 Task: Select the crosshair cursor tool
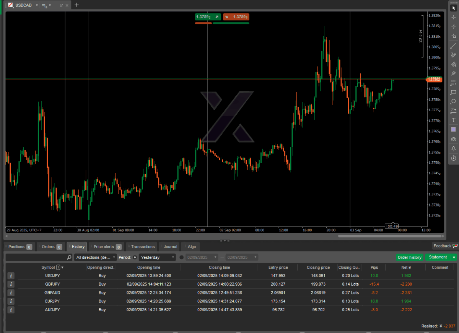(x=454, y=17)
